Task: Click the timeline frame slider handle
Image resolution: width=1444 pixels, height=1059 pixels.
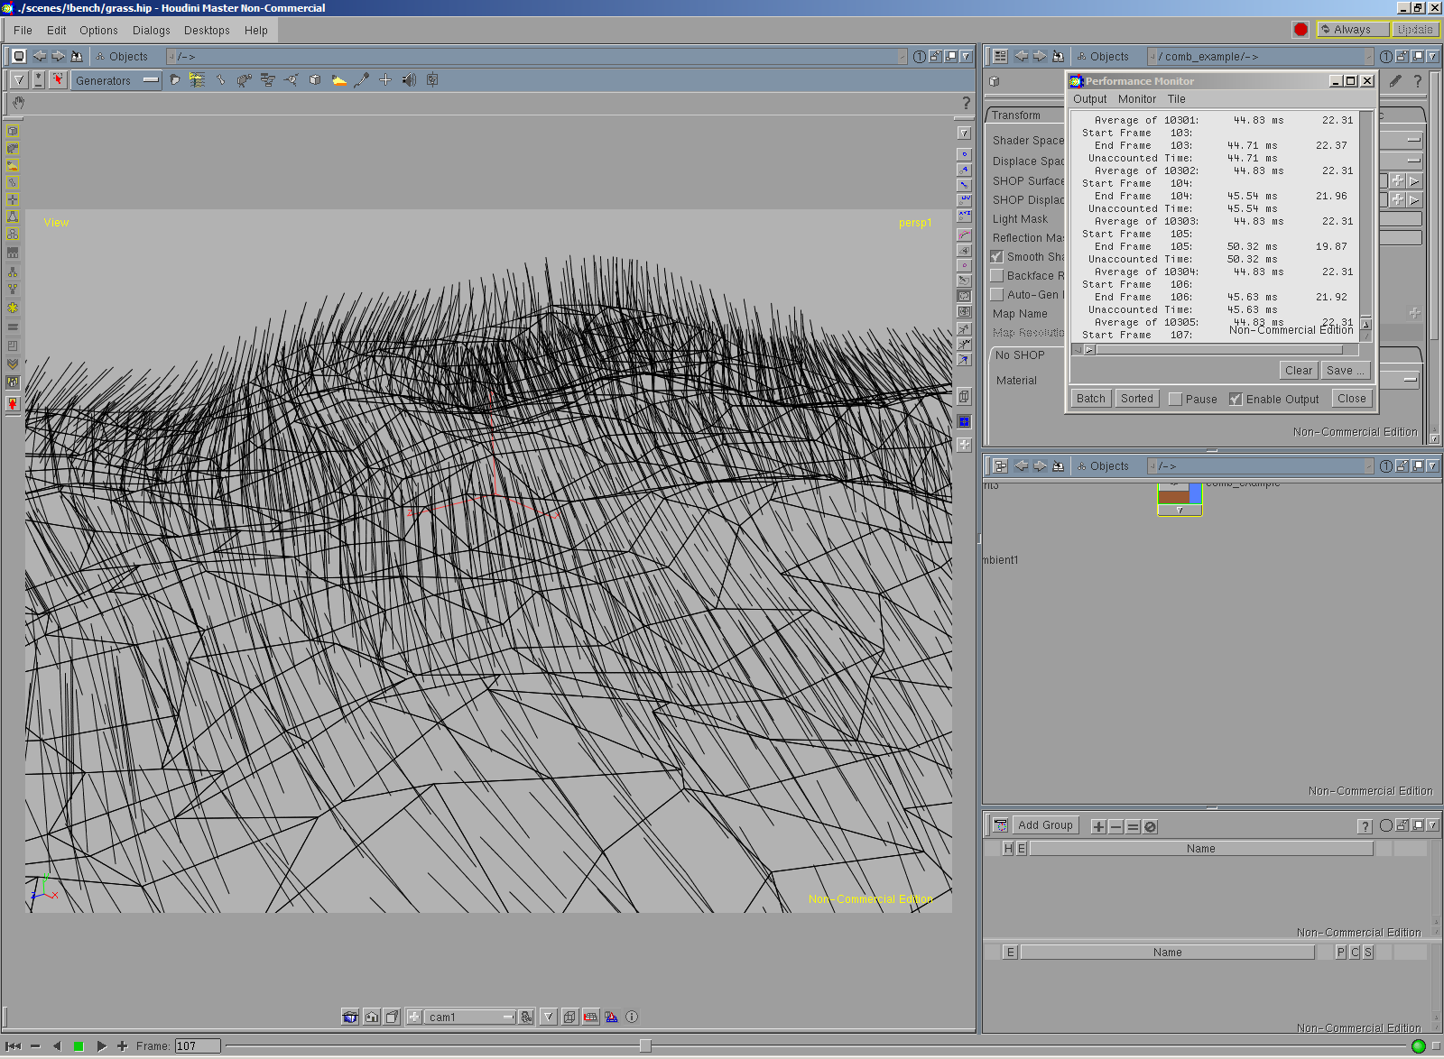Action: (645, 1046)
